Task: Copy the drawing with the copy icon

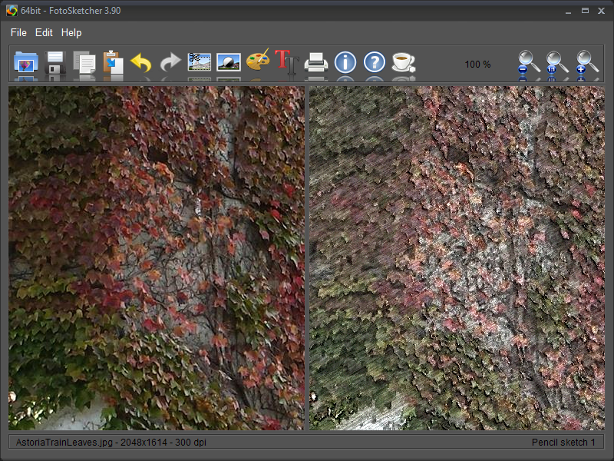Action: point(84,62)
